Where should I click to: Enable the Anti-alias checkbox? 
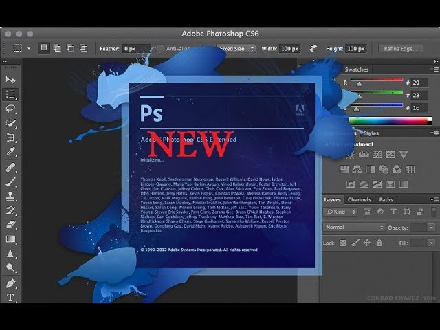(x=160, y=48)
